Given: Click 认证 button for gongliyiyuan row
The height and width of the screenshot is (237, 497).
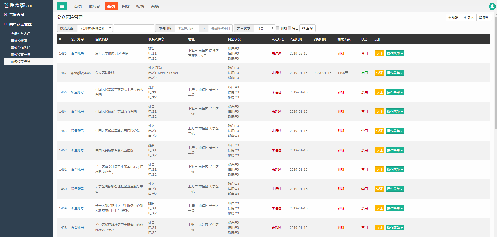Looking at the screenshot, I should click(379, 73).
